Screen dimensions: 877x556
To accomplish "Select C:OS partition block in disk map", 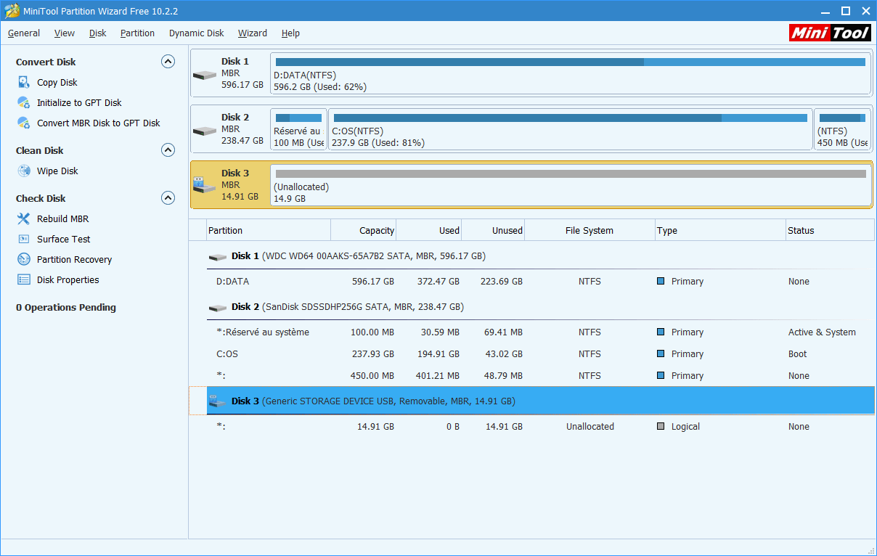I will click(571, 130).
